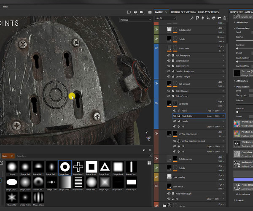Select the color overlay layer row
Screen dimensions: 253x211
(192, 177)
